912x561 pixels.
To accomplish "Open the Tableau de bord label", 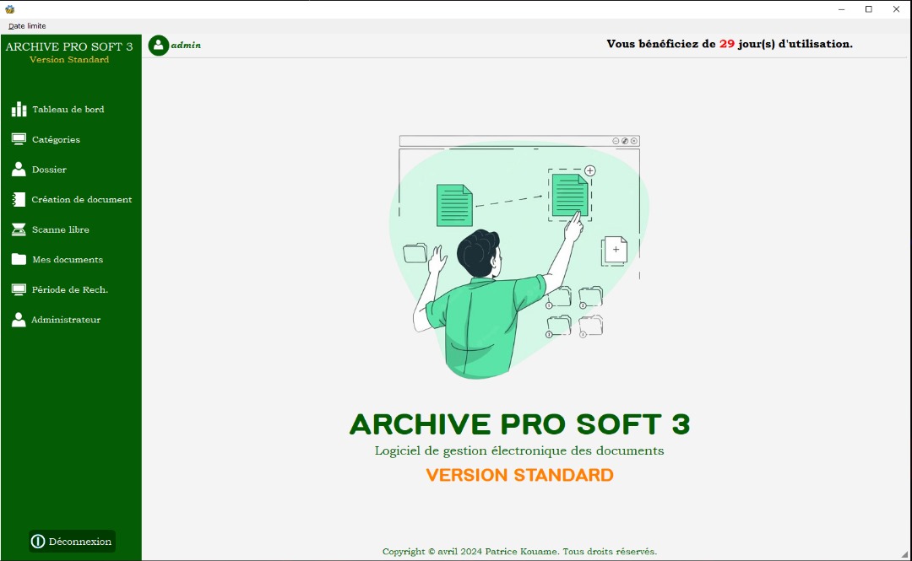I will pos(68,110).
